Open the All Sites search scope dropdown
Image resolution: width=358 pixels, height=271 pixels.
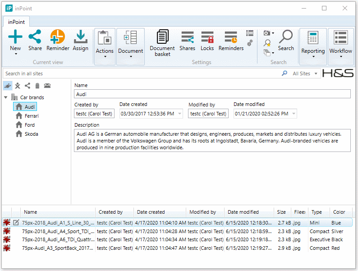(x=305, y=73)
